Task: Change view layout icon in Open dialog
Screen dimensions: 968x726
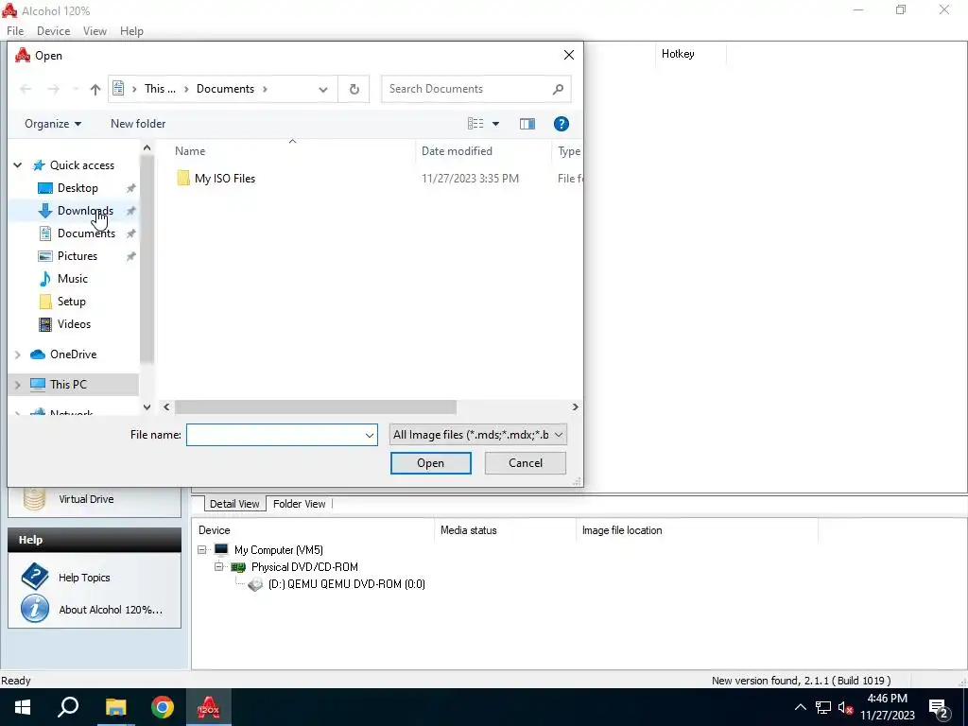Action: point(475,124)
